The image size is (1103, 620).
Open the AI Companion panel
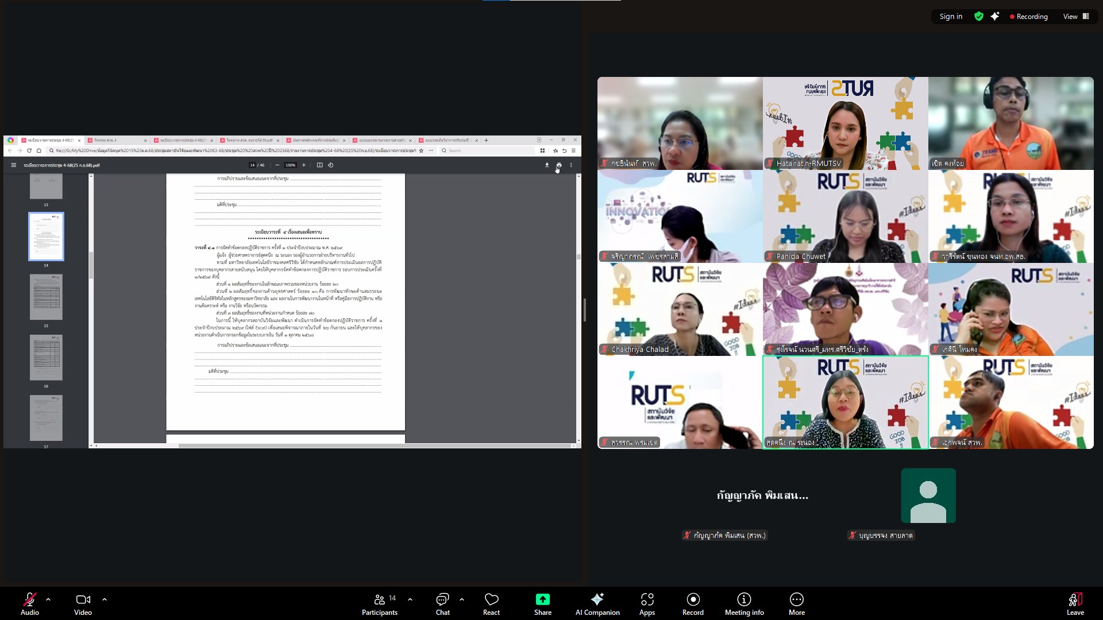pyautogui.click(x=597, y=604)
